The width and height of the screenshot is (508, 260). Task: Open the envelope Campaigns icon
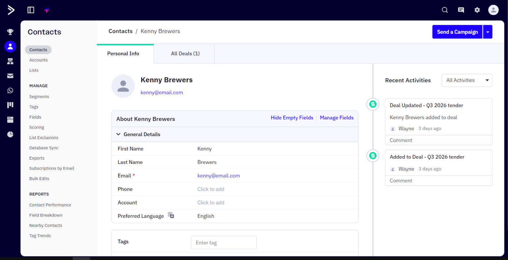point(10,76)
